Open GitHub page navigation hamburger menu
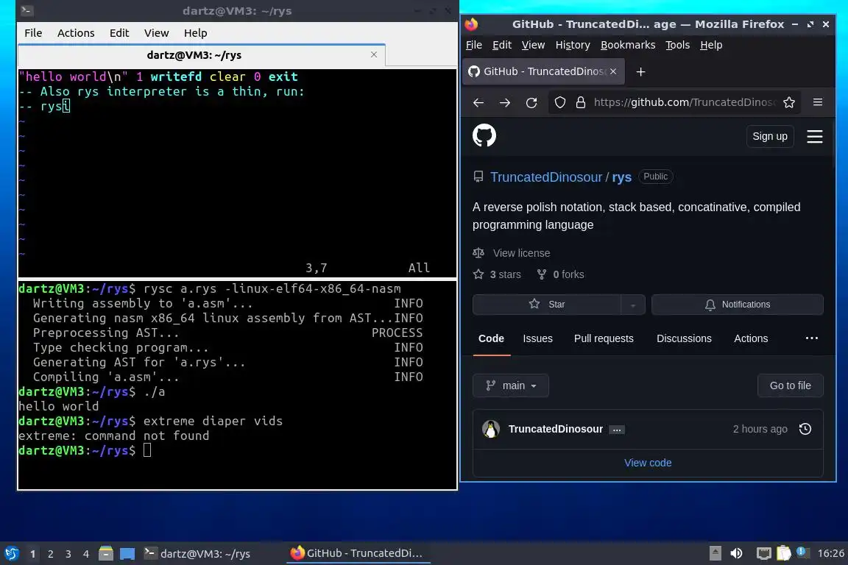Screen dimensions: 848x565 [x=814, y=136]
